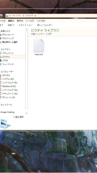
Task: Open ダウンロード in favorites
Action: click(x=8, y=35)
